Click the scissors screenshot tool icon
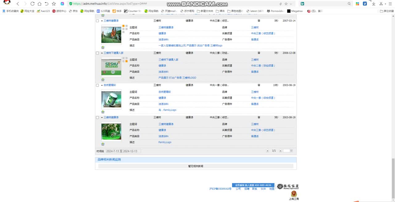Screen dimensions: 395x202 pos(381,4)
